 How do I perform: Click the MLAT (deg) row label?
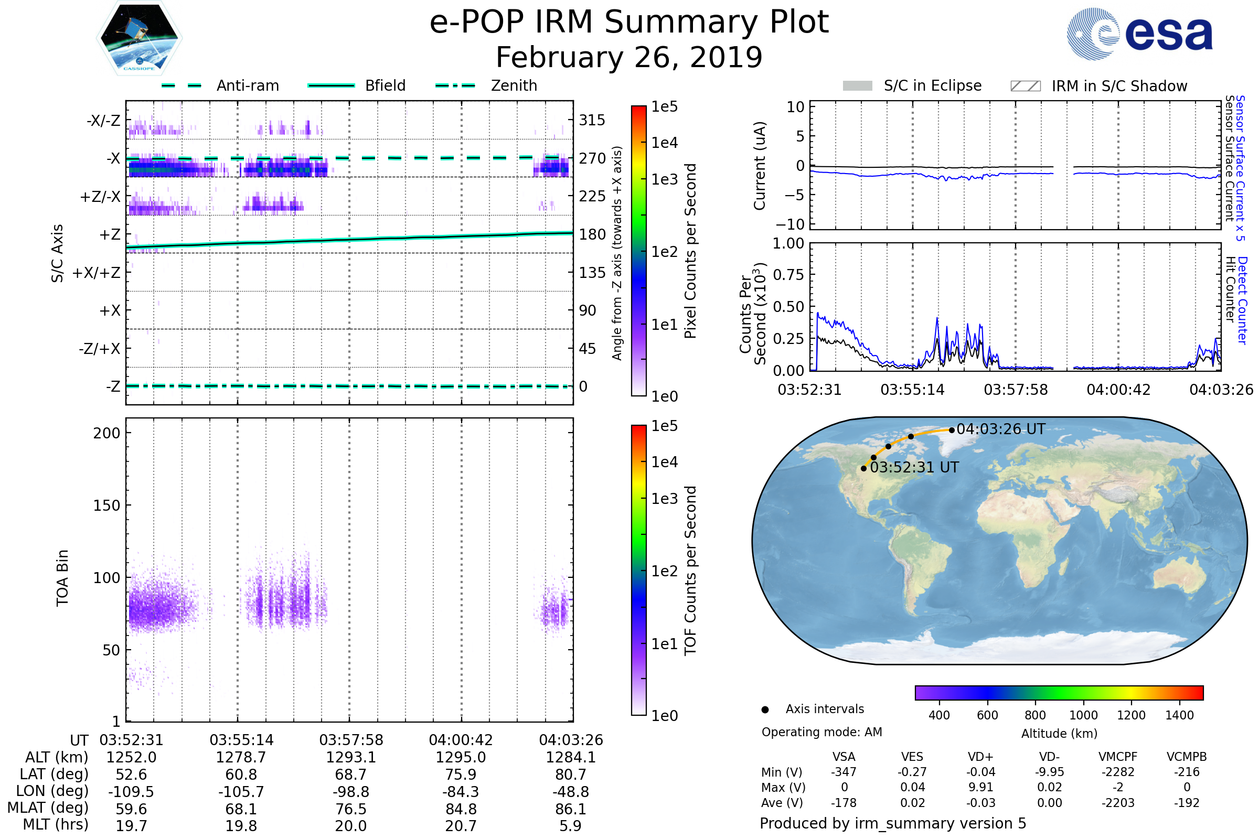pyautogui.click(x=48, y=808)
